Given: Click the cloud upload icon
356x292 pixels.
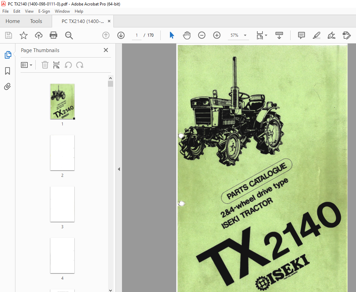Looking at the screenshot, I should pos(39,35).
